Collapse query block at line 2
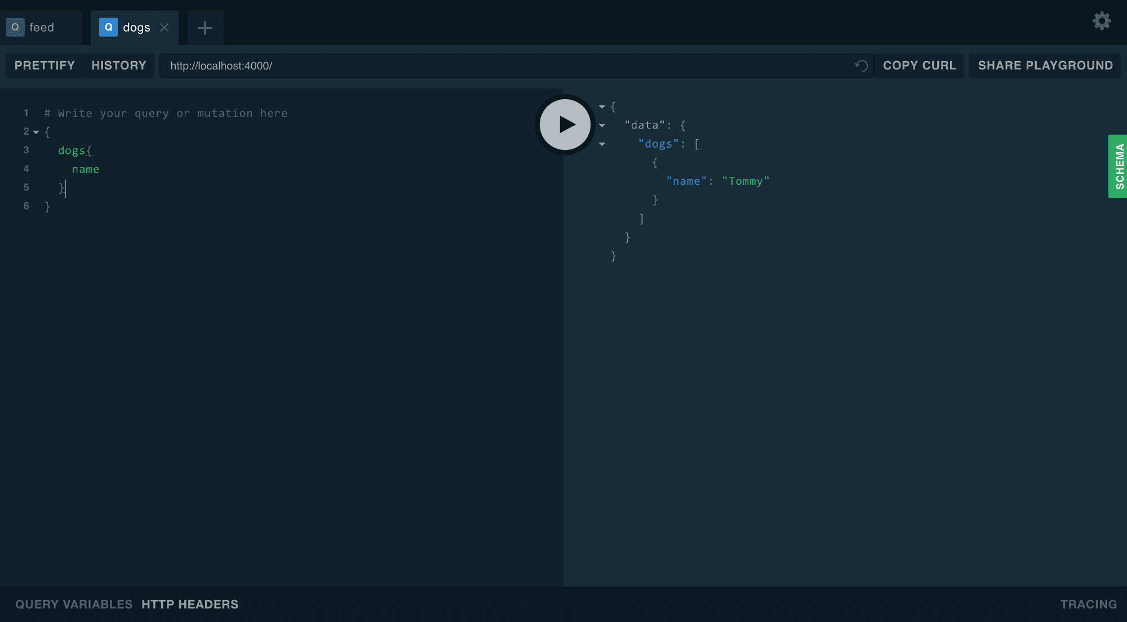 (x=36, y=132)
